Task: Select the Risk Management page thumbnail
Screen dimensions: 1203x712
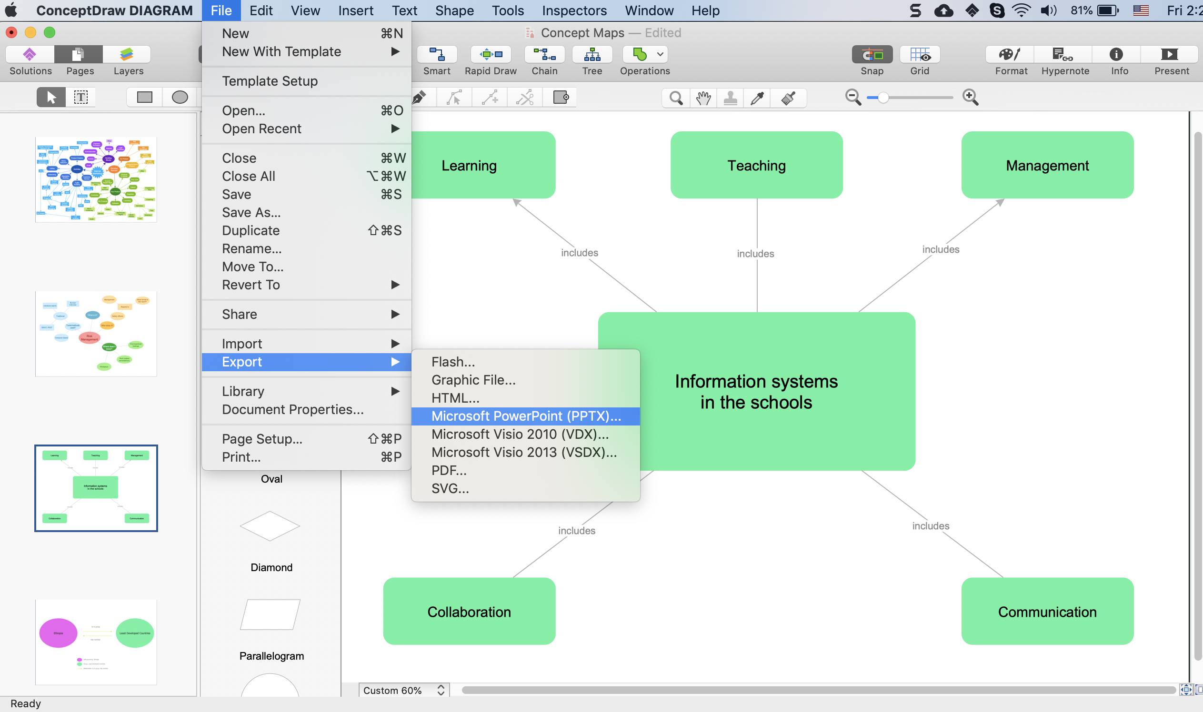Action: point(96,334)
